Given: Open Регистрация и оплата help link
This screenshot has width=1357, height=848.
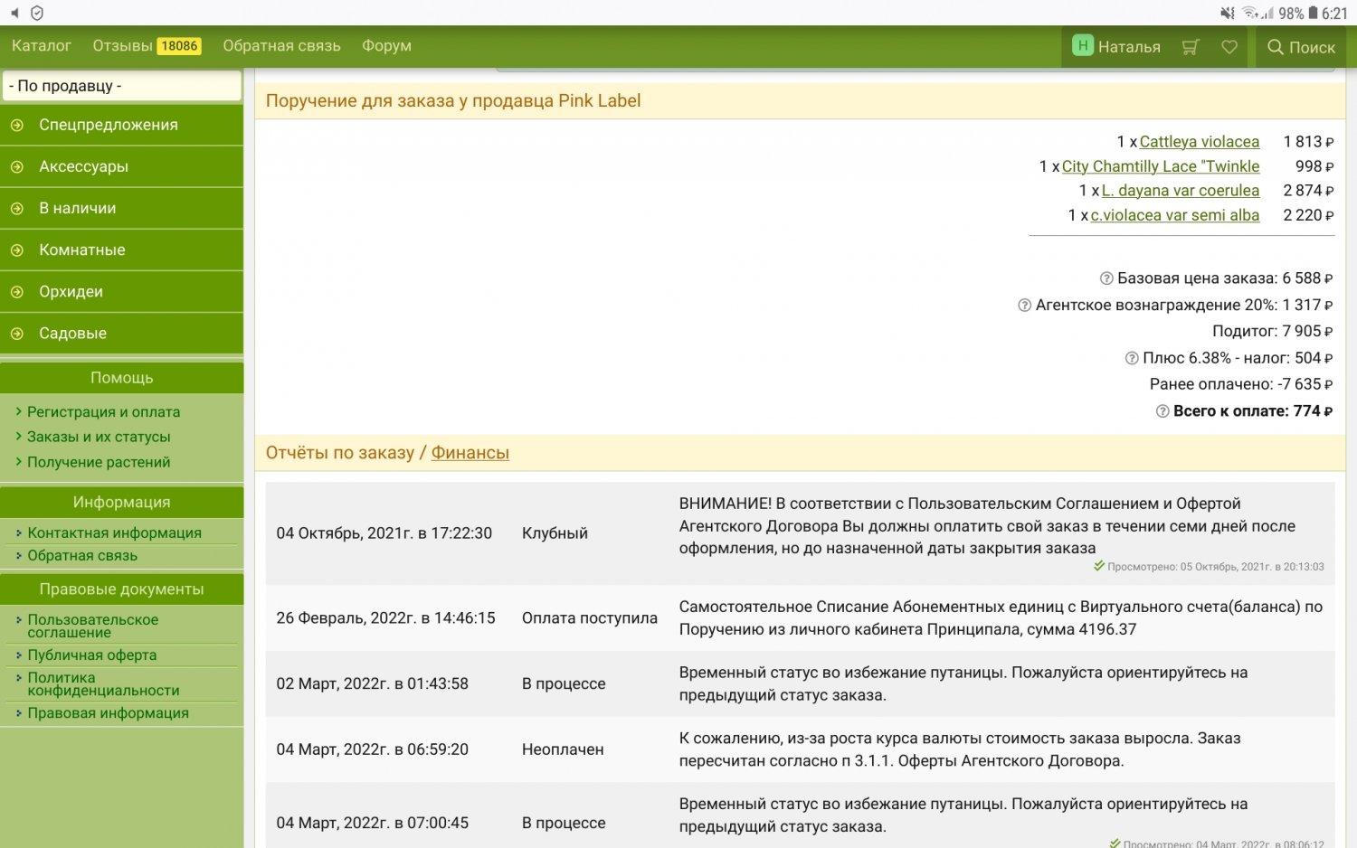Looking at the screenshot, I should 103,412.
